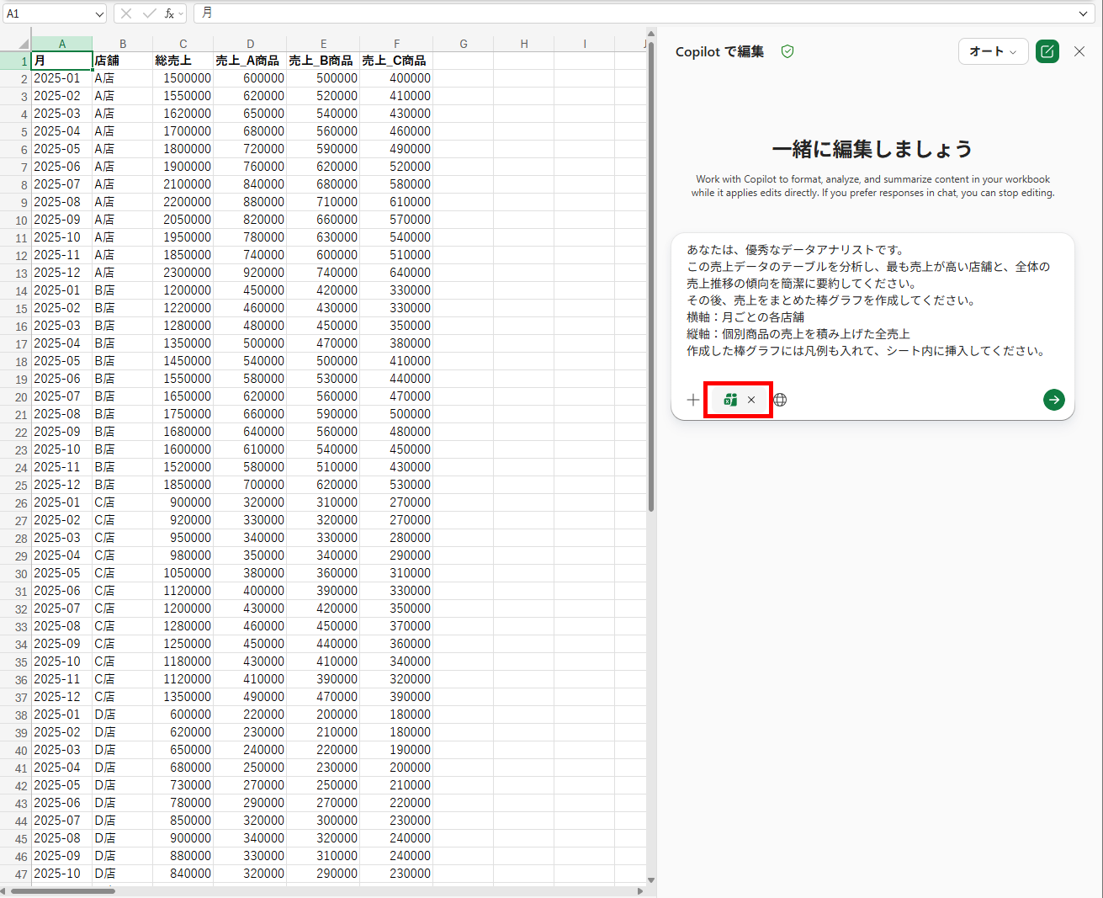Click the 店舗 header cell
The width and height of the screenshot is (1103, 898).
[x=122, y=61]
